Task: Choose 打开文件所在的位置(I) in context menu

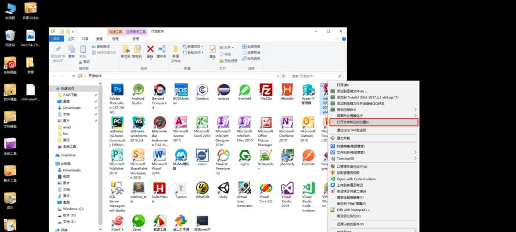Action: click(x=374, y=122)
